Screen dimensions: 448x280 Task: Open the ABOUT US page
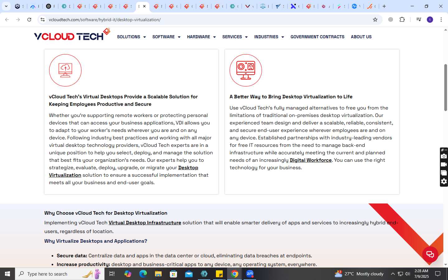[x=361, y=37]
